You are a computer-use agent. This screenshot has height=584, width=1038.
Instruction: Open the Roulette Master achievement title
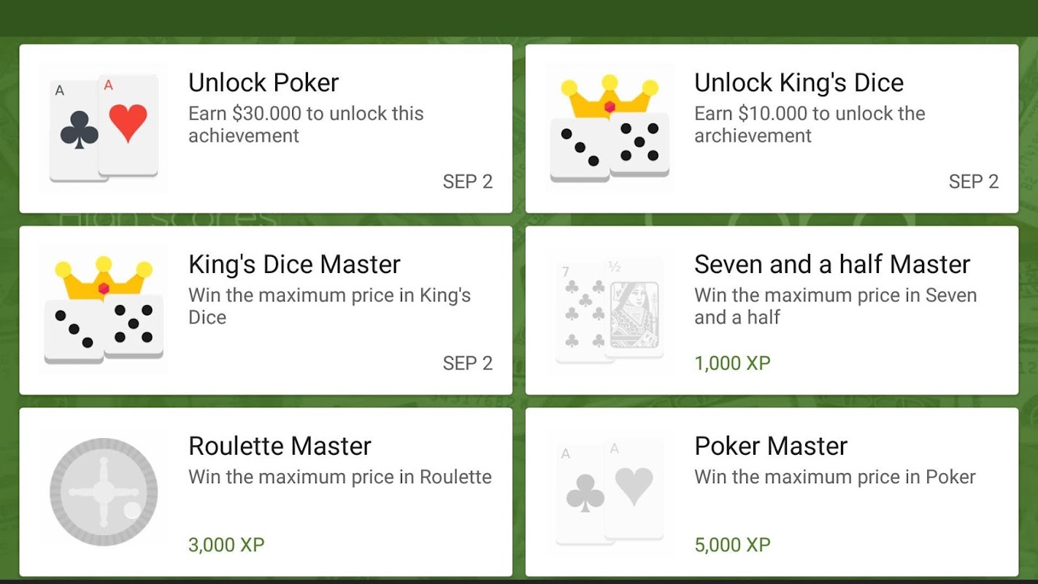pos(280,446)
